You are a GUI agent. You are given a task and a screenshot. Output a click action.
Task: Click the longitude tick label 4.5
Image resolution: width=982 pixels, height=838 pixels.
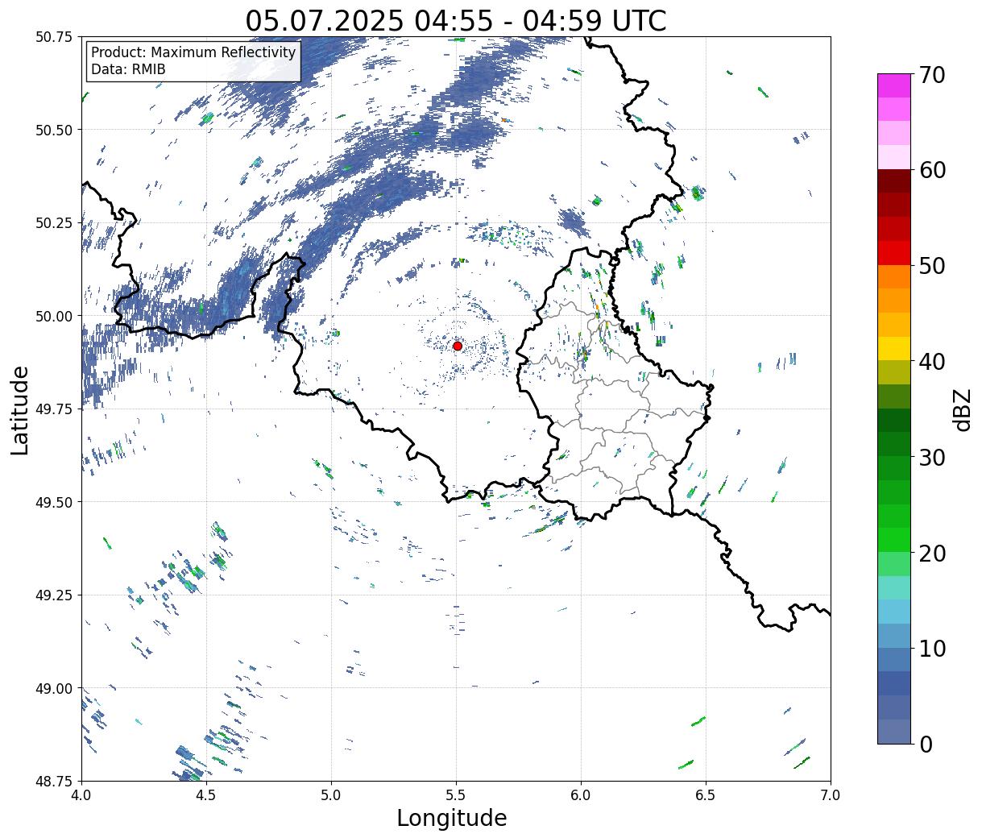tap(206, 794)
